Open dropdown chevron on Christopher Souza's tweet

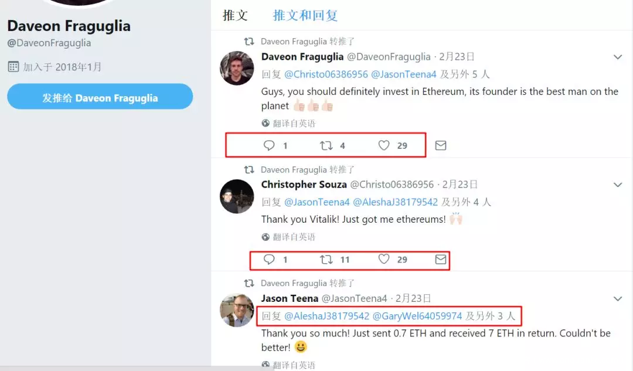coord(618,185)
